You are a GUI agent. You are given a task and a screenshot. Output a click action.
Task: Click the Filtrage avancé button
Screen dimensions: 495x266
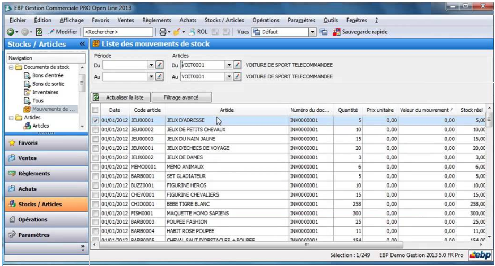click(181, 97)
